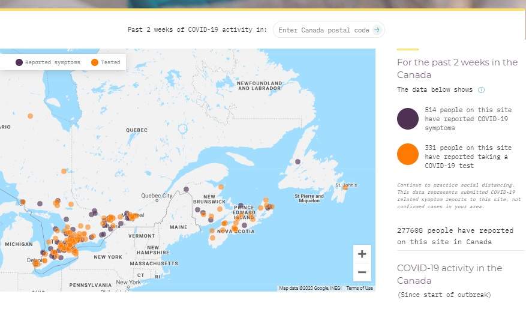Click the 'NEW BRUNSWICK' map label
This screenshot has width=526, height=309.
click(209, 199)
